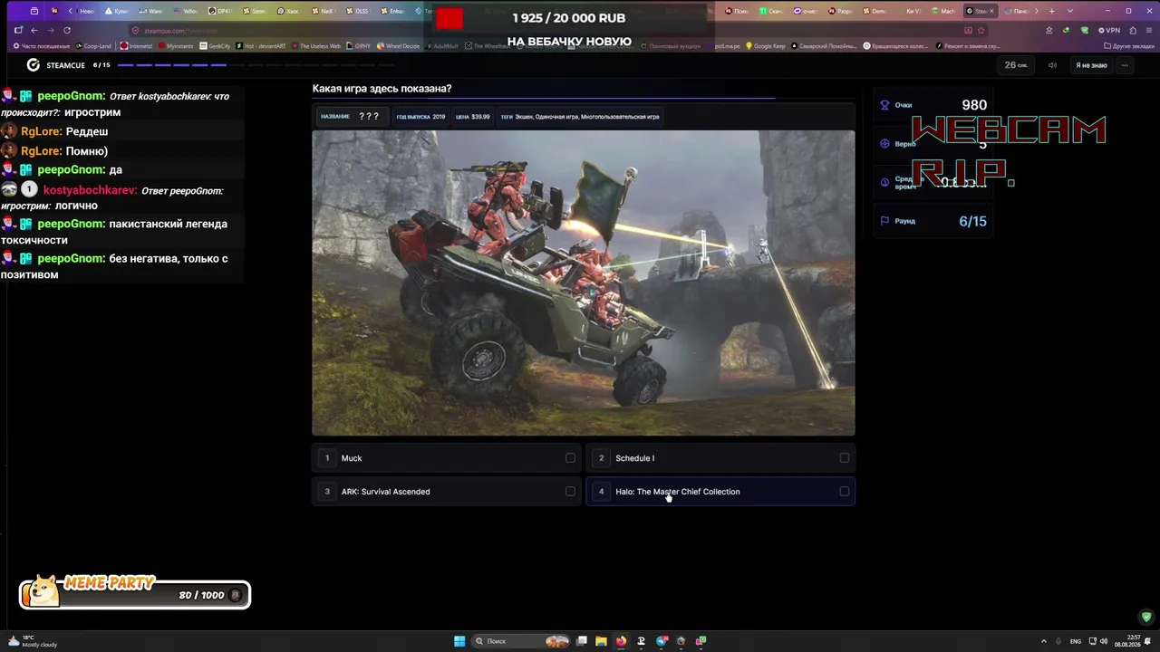Open The Useless Web bookmark

(316, 45)
